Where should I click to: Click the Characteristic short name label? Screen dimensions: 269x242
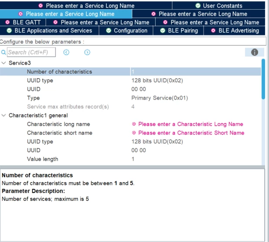pyautogui.click(x=60, y=133)
